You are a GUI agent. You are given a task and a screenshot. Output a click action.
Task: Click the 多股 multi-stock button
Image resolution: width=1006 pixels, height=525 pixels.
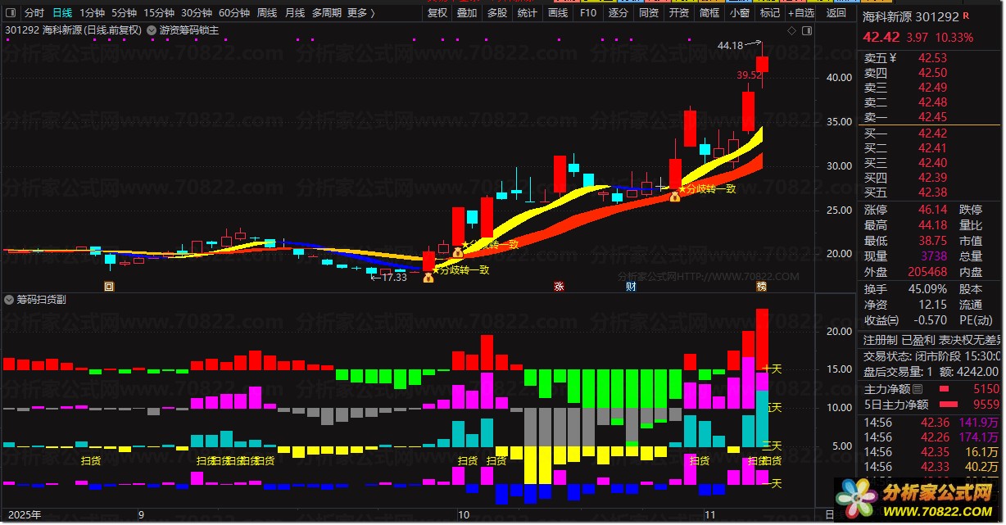coord(497,13)
